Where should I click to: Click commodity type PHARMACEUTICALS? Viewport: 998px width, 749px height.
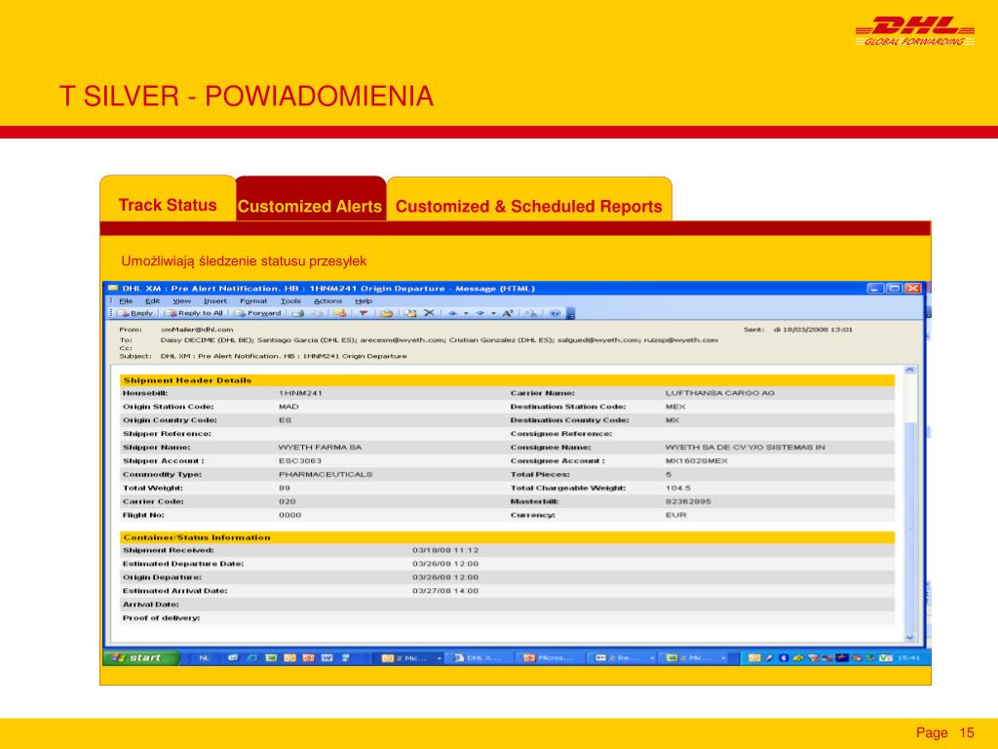click(x=326, y=475)
